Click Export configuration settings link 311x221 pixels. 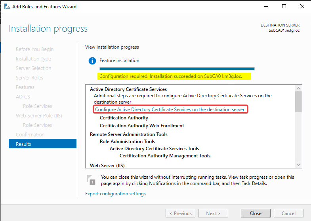click(115, 194)
